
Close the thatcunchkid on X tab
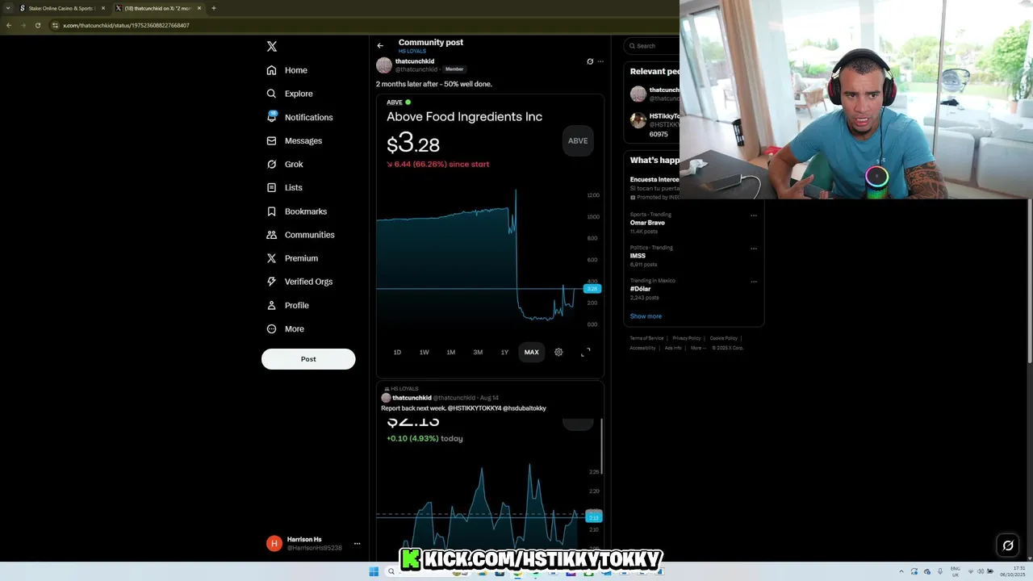pyautogui.click(x=199, y=8)
